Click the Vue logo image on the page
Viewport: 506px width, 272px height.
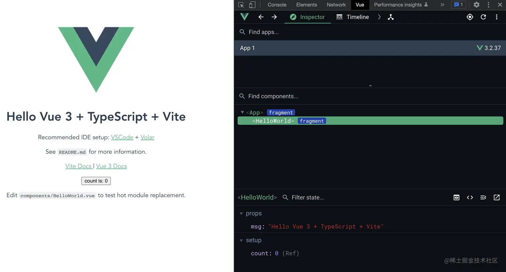(96, 59)
